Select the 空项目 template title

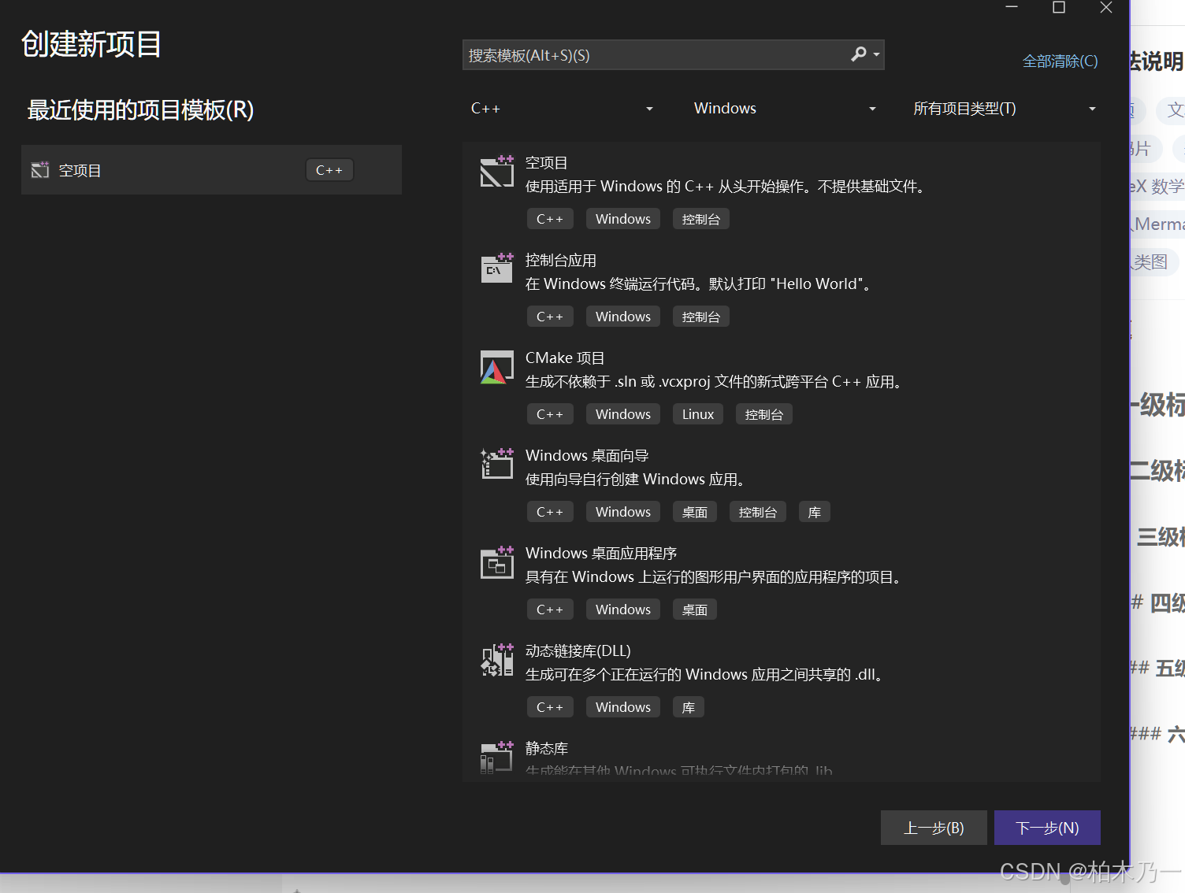coord(547,163)
